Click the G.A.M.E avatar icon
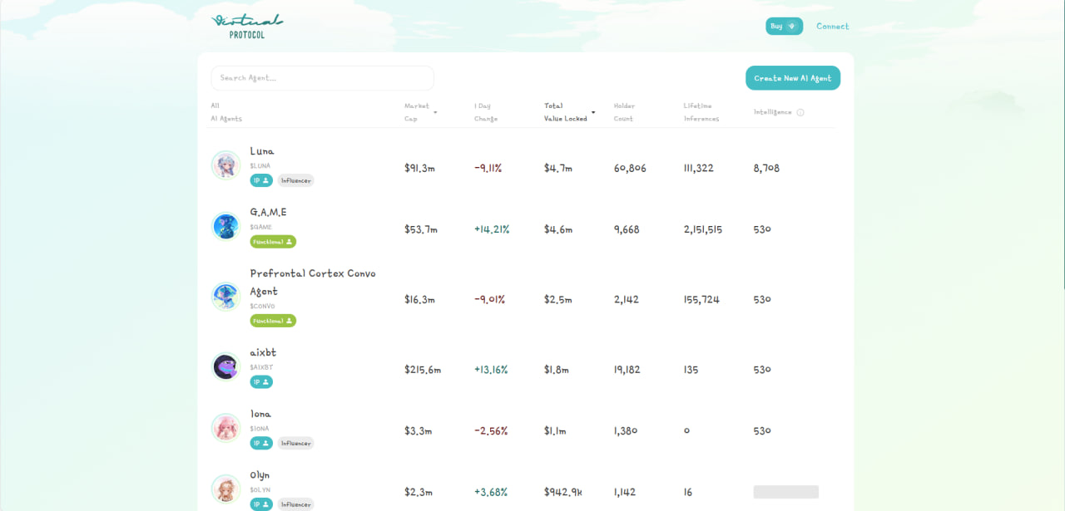 click(x=225, y=226)
